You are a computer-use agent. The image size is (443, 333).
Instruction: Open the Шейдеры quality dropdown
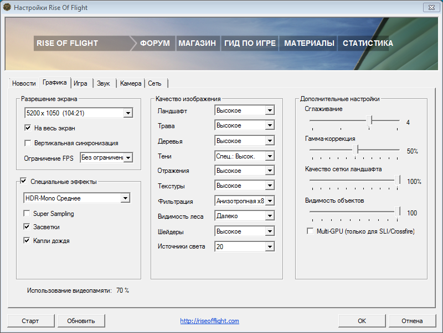point(245,231)
